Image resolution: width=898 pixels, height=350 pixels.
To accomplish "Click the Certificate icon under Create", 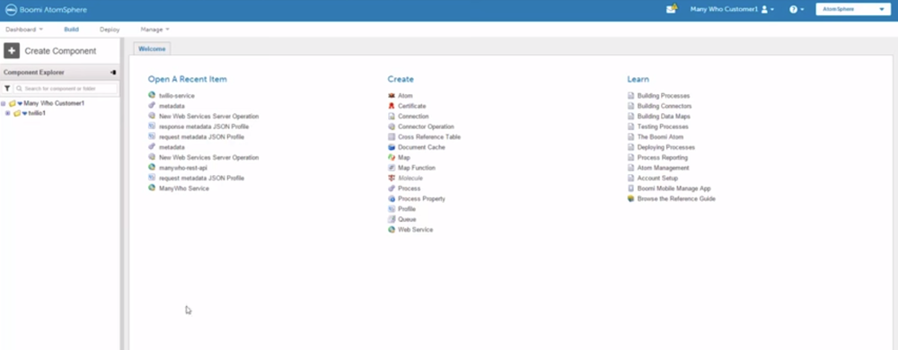I will pyautogui.click(x=392, y=107).
